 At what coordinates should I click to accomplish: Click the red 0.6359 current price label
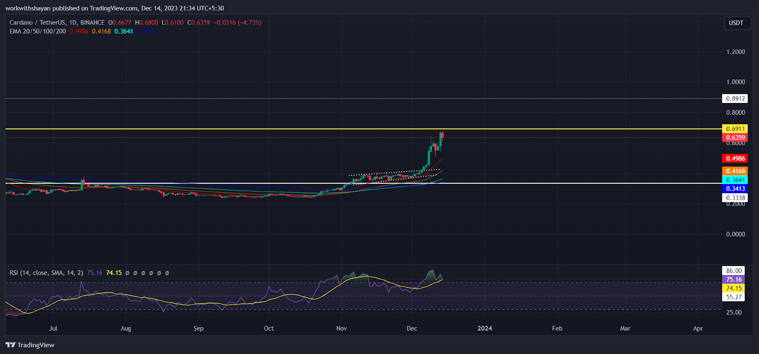point(735,138)
